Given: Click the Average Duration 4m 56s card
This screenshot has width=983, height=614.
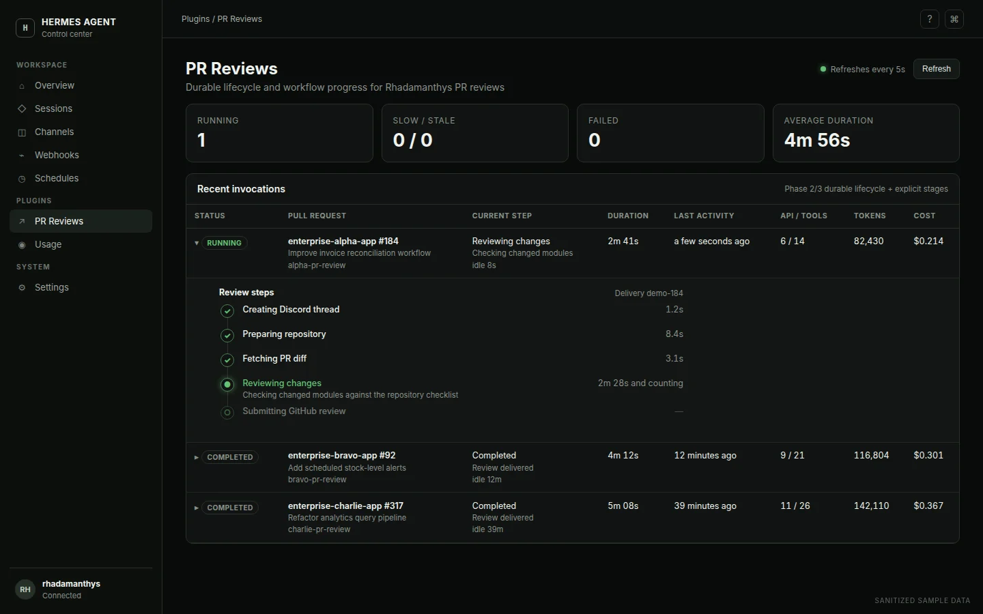Looking at the screenshot, I should [x=866, y=133].
